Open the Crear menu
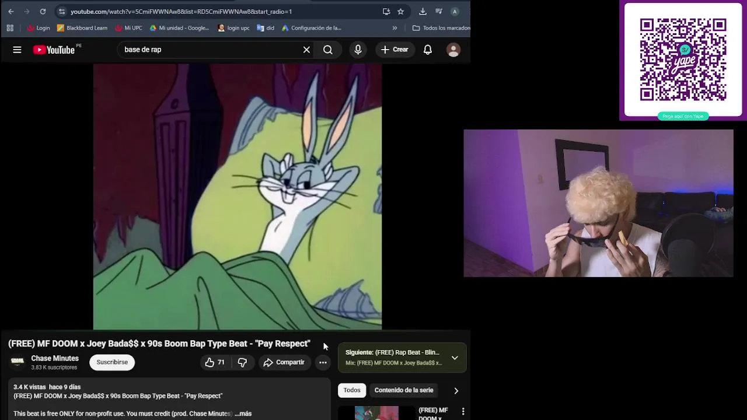Screen dimensions: 747x420 [x=395, y=50]
